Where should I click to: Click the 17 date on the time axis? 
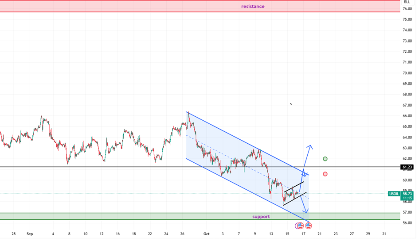point(303,233)
